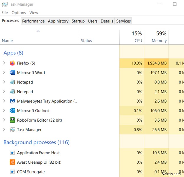Viewport: 184px width, 177px height.
Task: Expand the Task Manager process row
Action: 4,130
